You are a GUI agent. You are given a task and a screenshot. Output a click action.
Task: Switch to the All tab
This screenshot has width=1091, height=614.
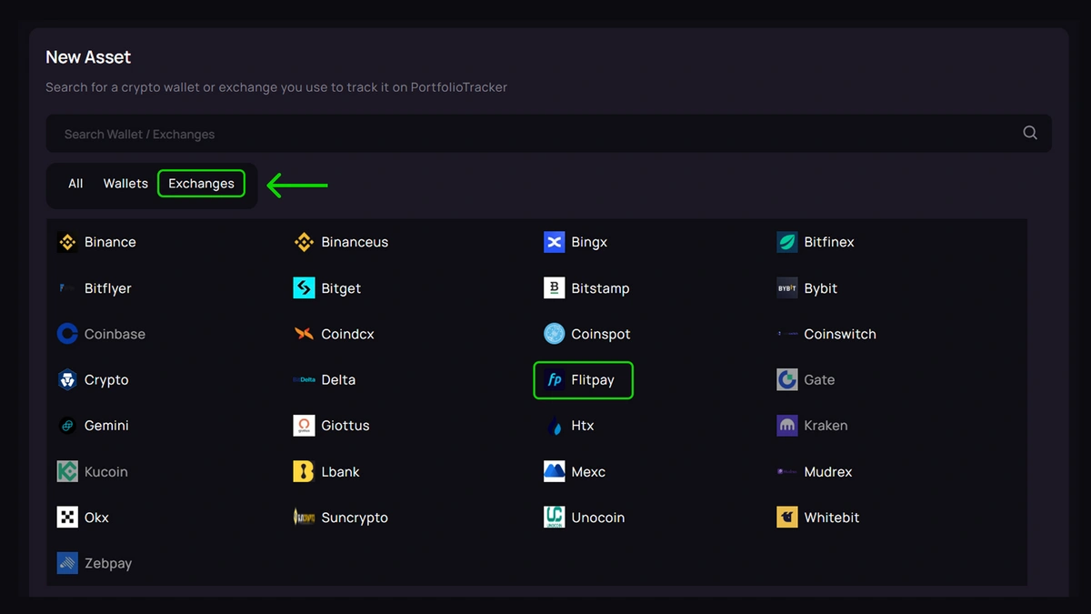tap(75, 184)
